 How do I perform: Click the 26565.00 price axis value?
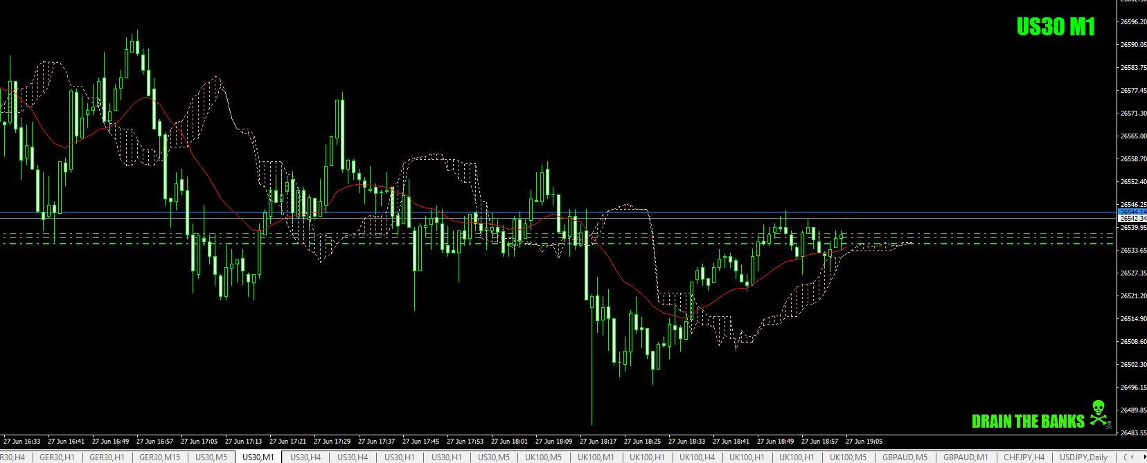coord(1133,136)
